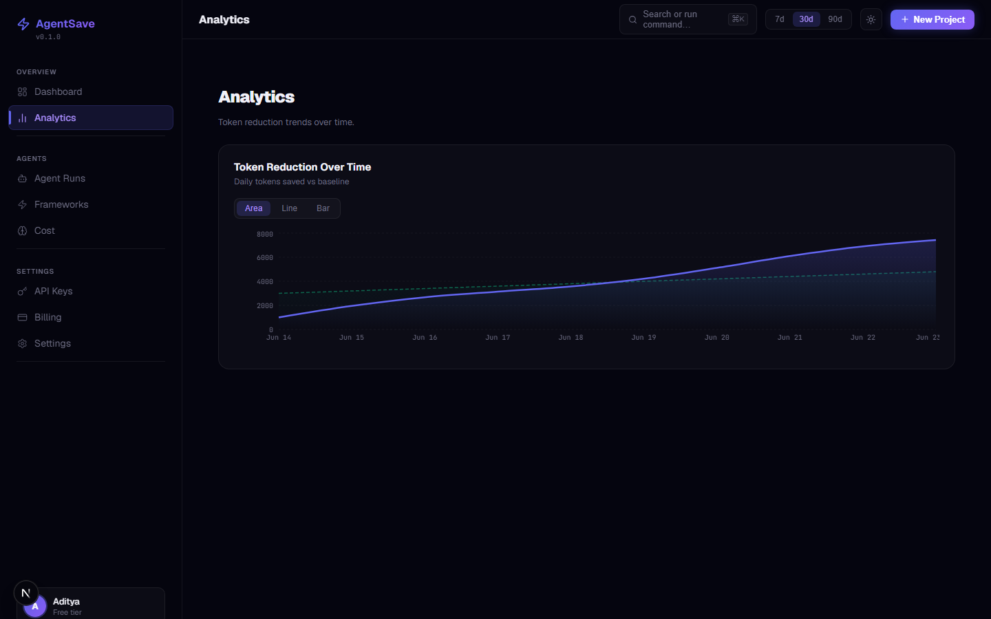
Task: Open the Cost section
Action: [x=91, y=230]
